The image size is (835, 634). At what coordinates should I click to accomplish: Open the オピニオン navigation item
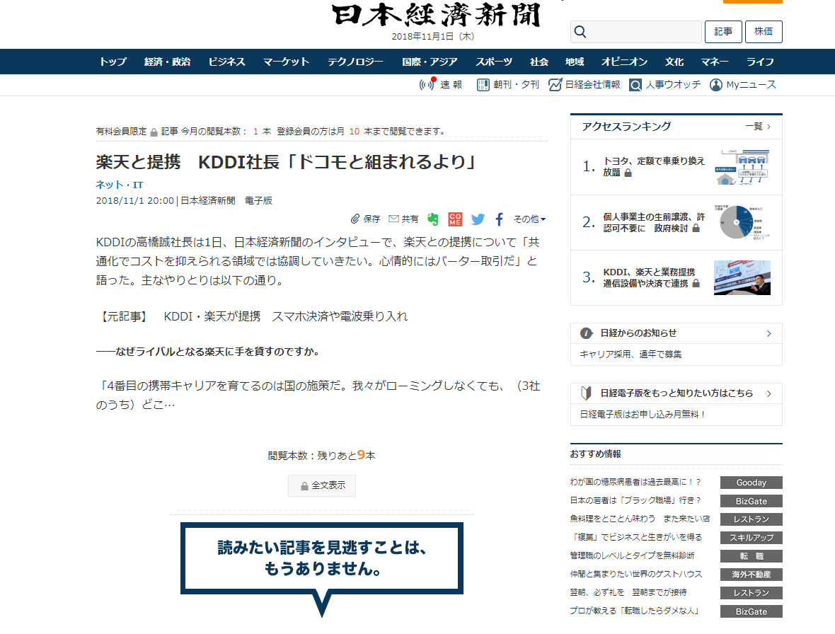click(624, 62)
